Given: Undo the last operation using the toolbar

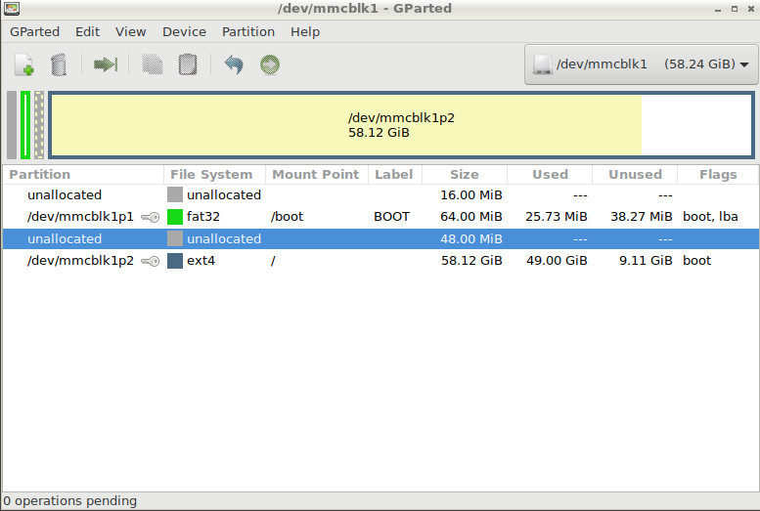Looking at the screenshot, I should (234, 65).
